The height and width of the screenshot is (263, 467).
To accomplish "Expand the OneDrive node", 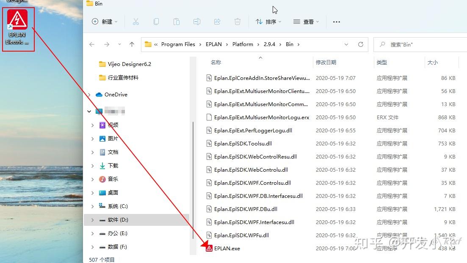I will click(x=89, y=95).
